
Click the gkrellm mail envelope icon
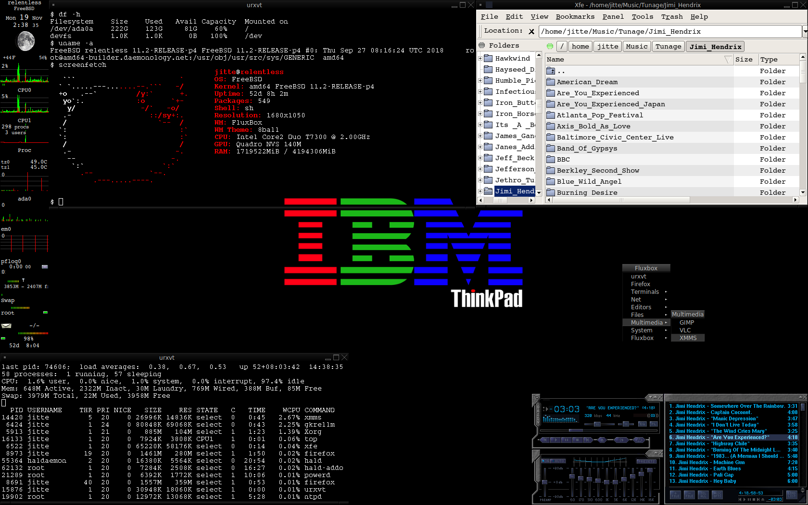[6, 326]
